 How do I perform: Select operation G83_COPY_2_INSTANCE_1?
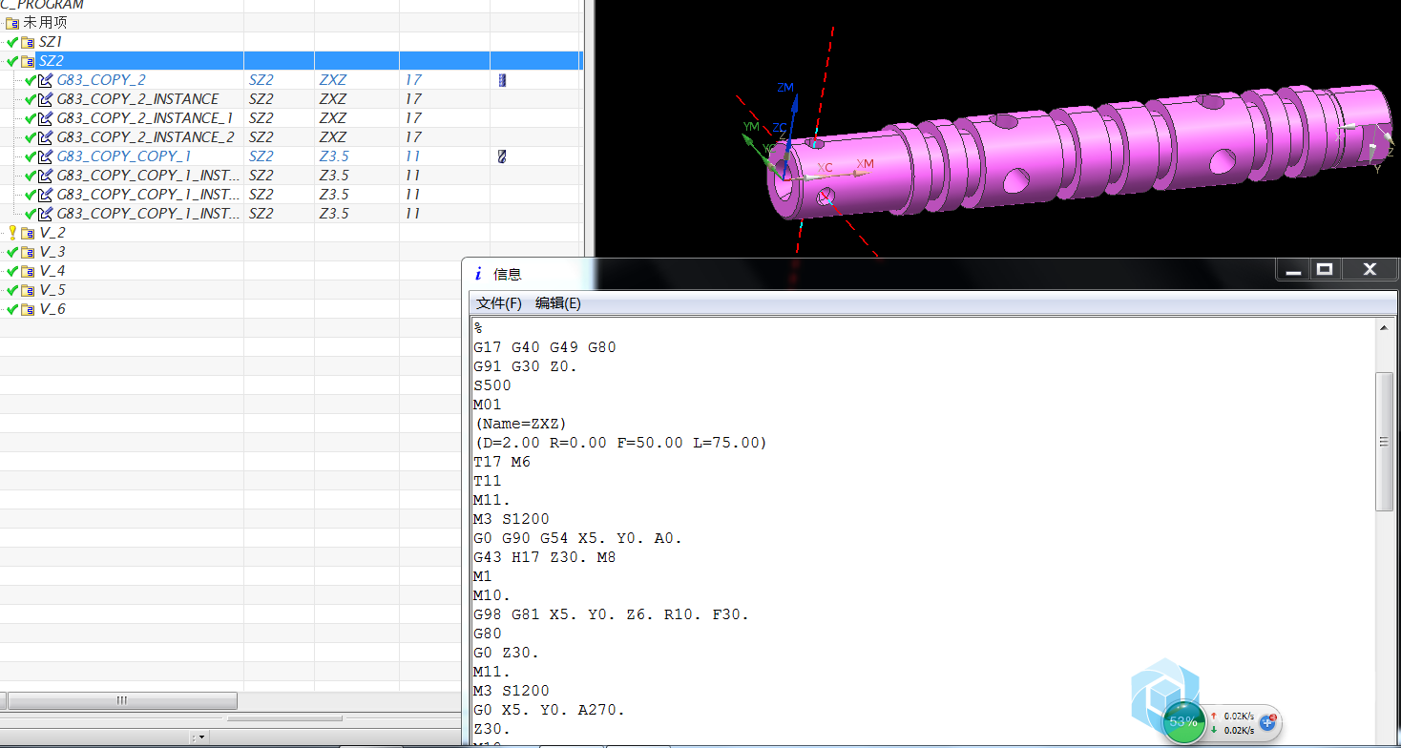[x=145, y=118]
